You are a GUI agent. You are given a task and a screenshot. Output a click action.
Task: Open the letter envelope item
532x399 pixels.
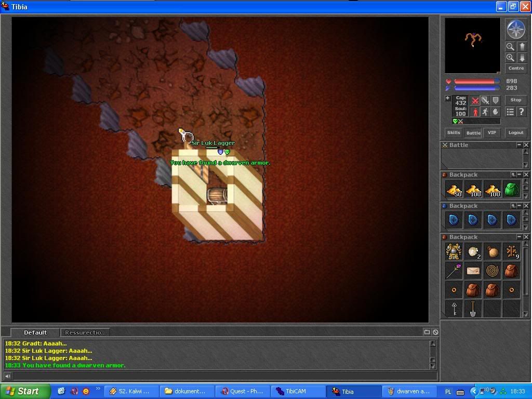473,271
